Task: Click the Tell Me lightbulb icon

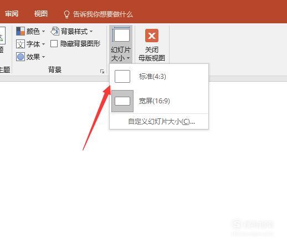Action: tap(66, 14)
